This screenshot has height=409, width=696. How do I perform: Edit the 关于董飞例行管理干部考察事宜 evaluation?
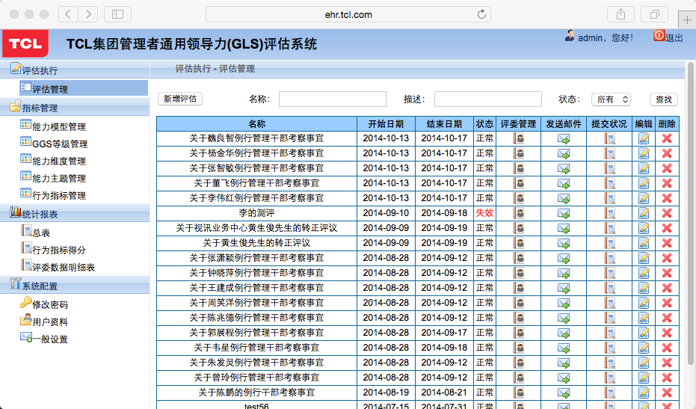point(644,183)
